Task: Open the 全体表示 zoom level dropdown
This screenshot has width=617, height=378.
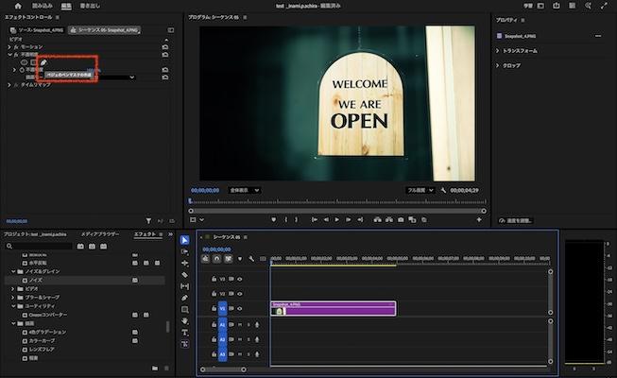Action: coord(244,190)
